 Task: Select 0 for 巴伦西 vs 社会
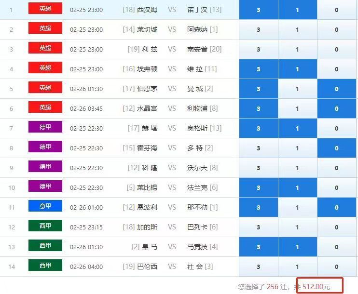point(337,267)
